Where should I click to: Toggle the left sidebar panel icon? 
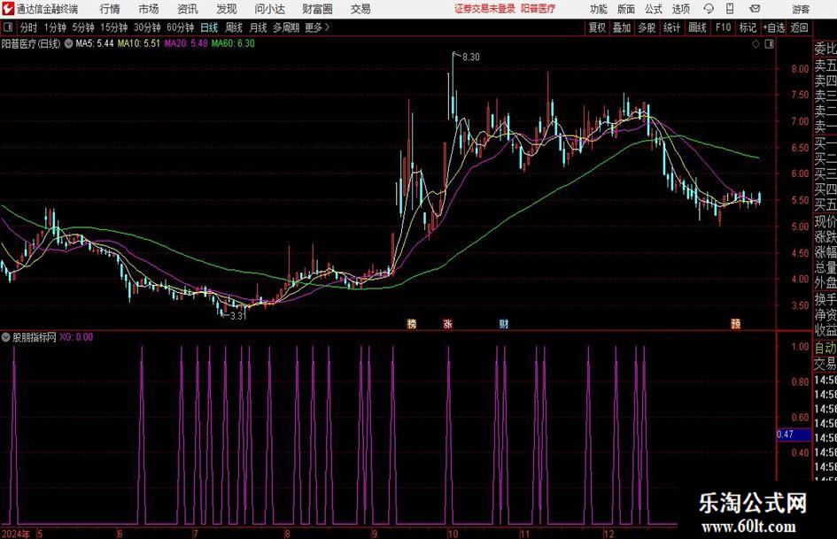click(8, 27)
